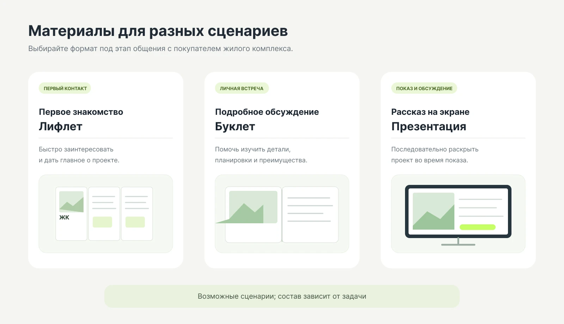The image size is (564, 324).
Task: Click the ЖК label in leaflet illustration
Action: click(64, 217)
